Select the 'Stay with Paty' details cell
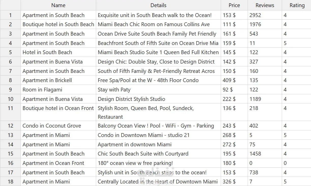This screenshot has height=186, width=311. 114,90
